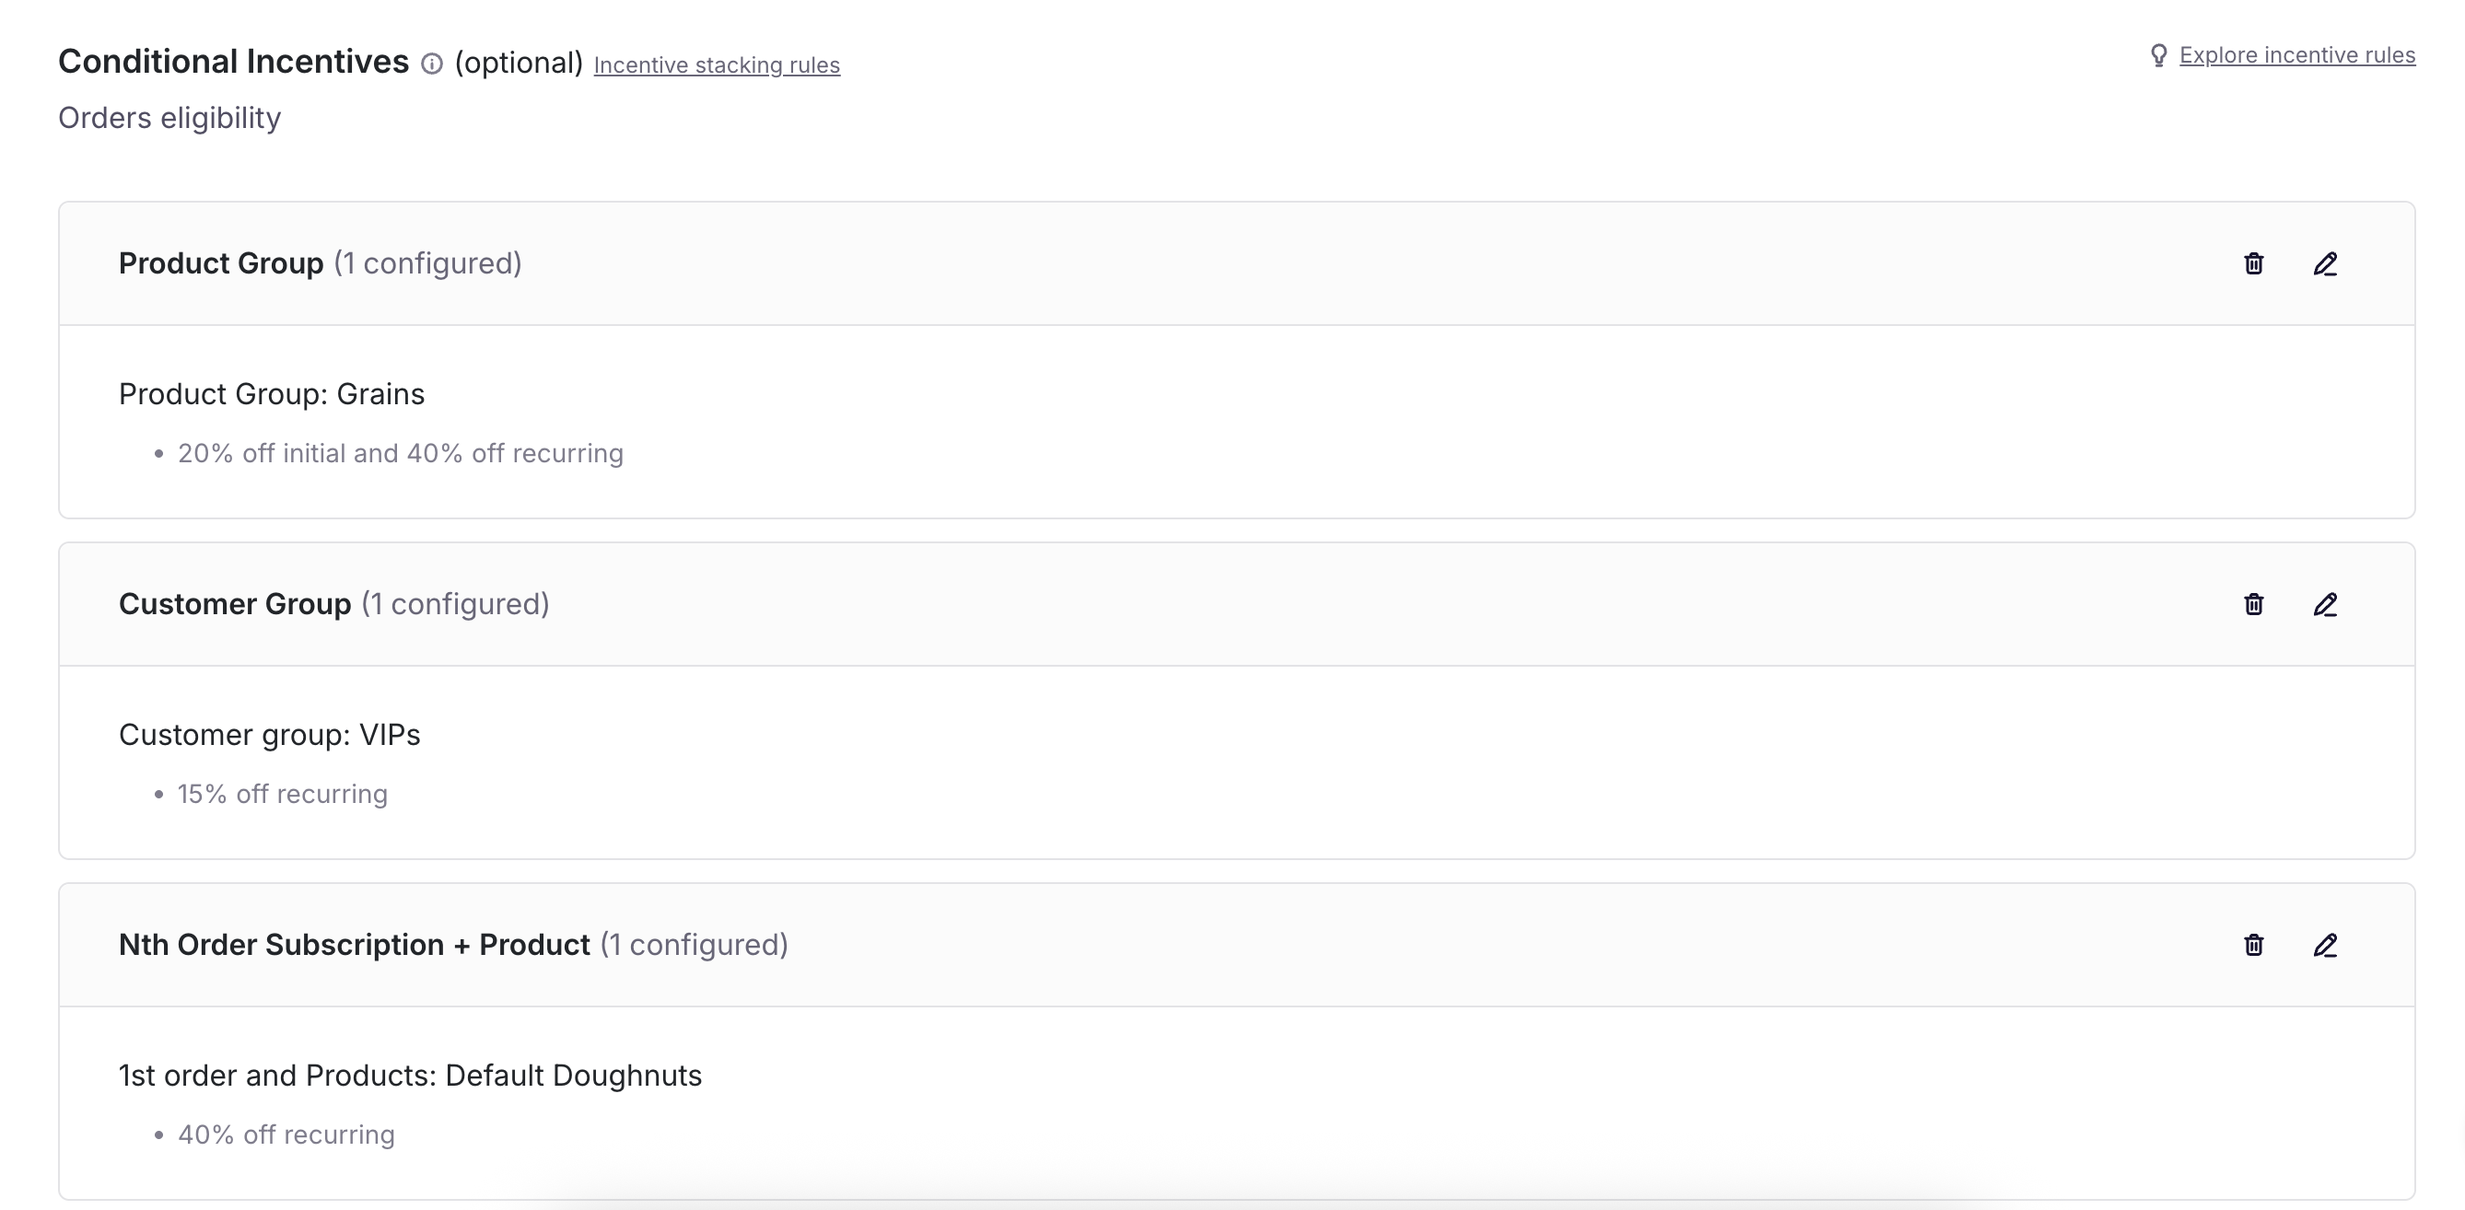Click the info icon beside Conditional Incentives
The image size is (2465, 1210).
[x=433, y=64]
